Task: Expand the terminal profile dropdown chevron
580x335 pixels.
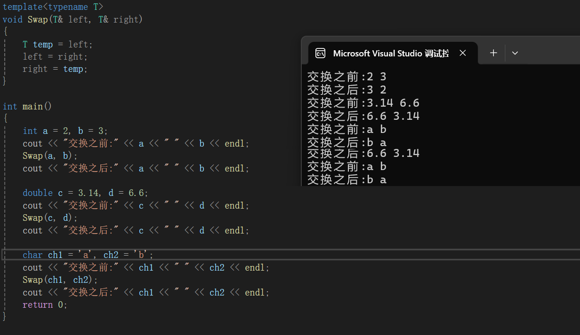Action: tap(515, 53)
